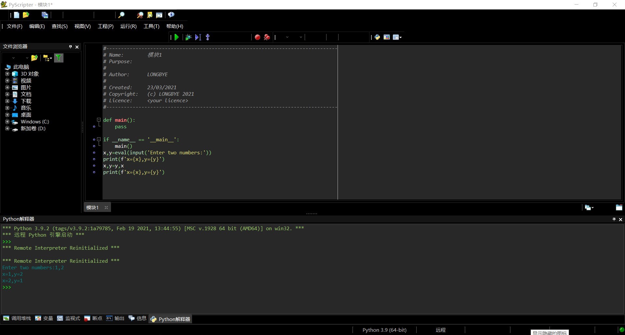Click the open file folder icon
The image size is (625, 335).
(26, 15)
